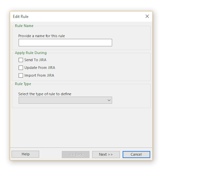Select the 'Import From JIRA' label text
Viewport: 206px width, 176px height.
click(x=39, y=76)
